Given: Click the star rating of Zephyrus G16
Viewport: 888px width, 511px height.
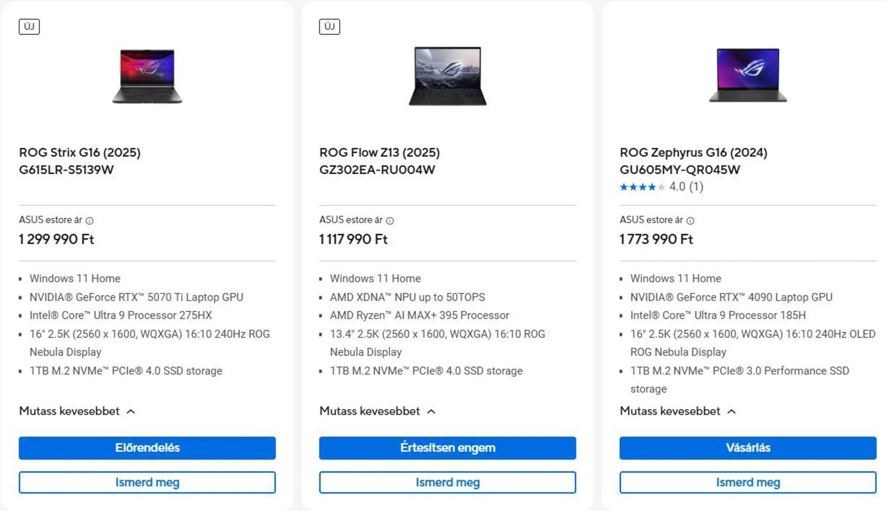Looking at the screenshot, I should [642, 187].
